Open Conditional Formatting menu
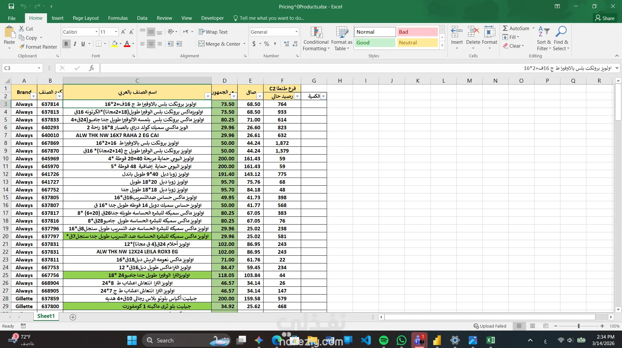This screenshot has height=348, width=622. (x=316, y=39)
